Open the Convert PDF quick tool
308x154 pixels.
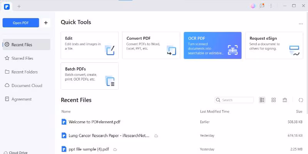click(151, 45)
